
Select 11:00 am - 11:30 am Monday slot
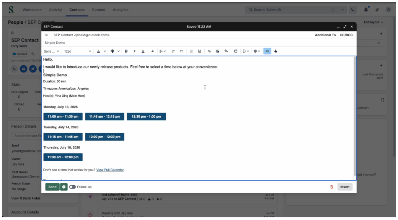(x=63, y=116)
